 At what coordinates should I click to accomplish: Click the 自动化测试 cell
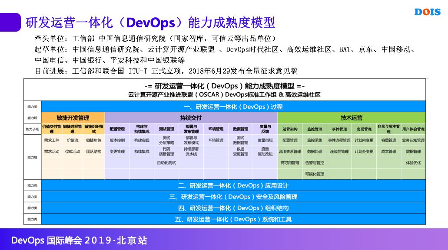click(x=166, y=162)
